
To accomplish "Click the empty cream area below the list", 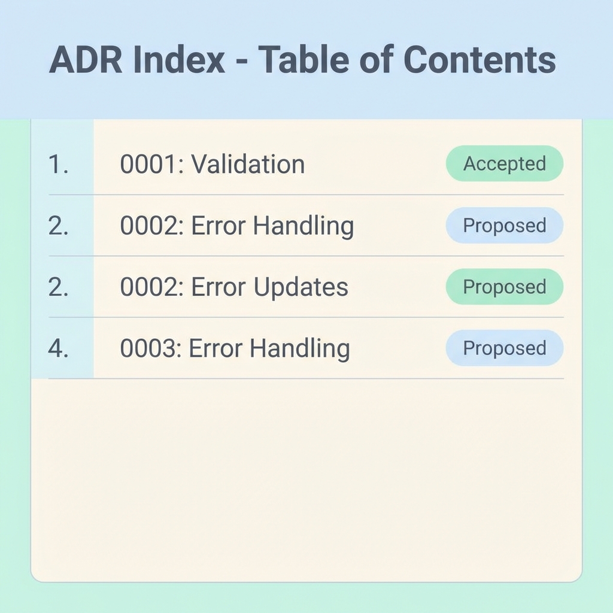I will 305,479.
